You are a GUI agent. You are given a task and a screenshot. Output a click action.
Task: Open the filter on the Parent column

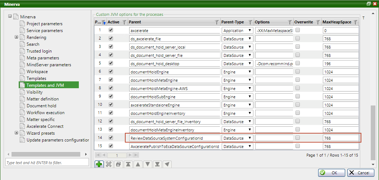coord(216,22)
